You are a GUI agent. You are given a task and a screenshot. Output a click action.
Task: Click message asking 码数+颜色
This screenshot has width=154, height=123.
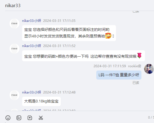84,56
